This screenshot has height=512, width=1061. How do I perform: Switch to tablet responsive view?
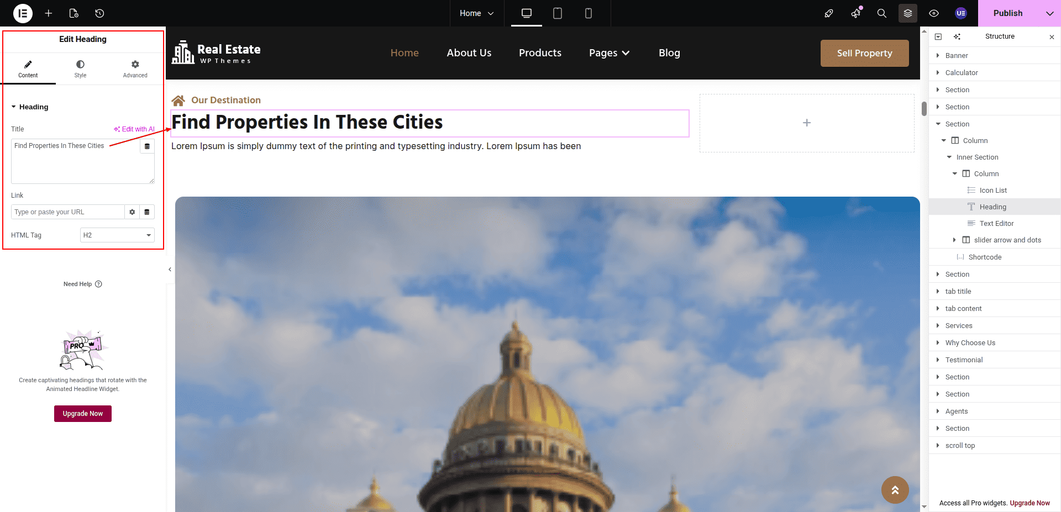click(558, 13)
